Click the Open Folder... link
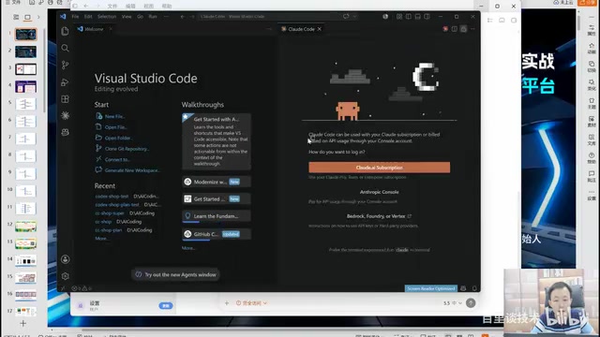 [x=118, y=138]
